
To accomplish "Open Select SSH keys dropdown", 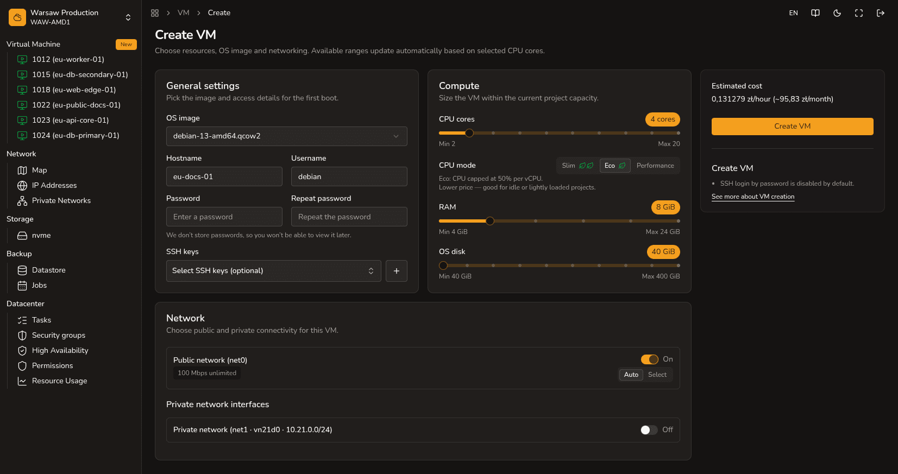I will [x=274, y=271].
